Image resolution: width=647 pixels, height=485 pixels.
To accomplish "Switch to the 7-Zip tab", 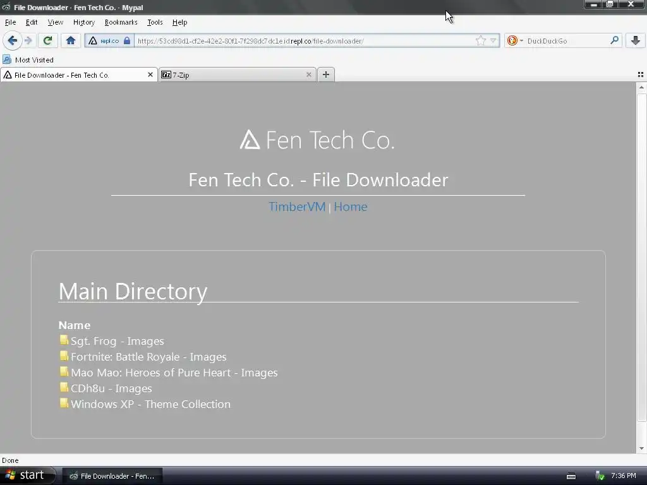I will 238,75.
